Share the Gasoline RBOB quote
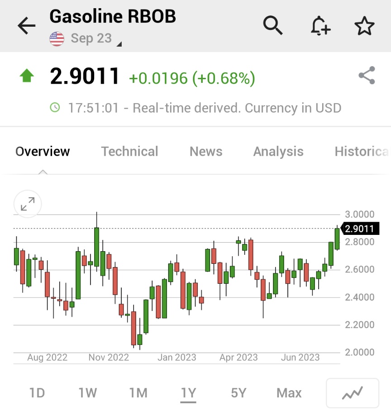Viewport: 391px width, 420px height. pos(367,76)
